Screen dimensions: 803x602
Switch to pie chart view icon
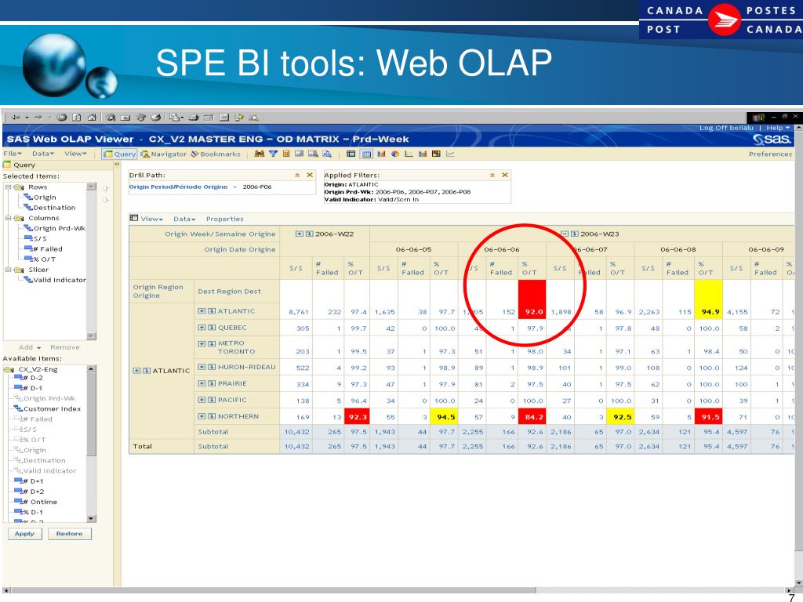(x=395, y=154)
